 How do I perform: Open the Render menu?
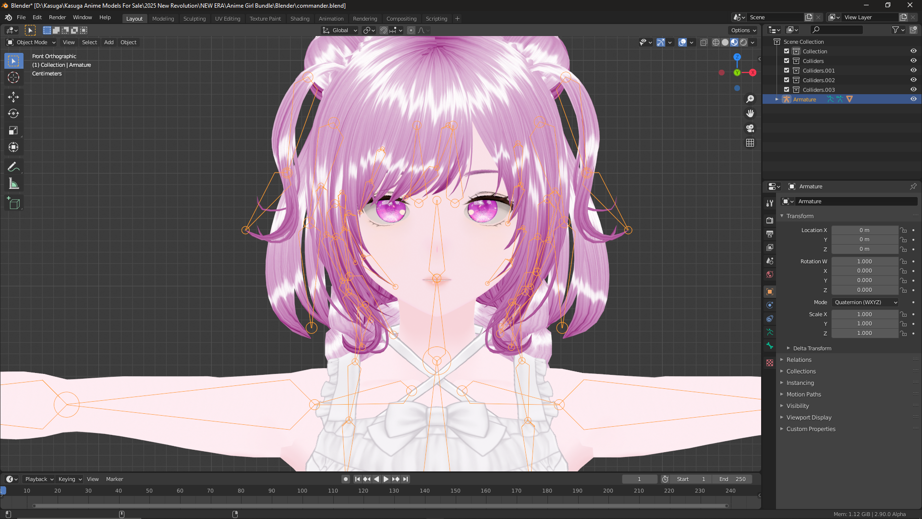(57, 17)
